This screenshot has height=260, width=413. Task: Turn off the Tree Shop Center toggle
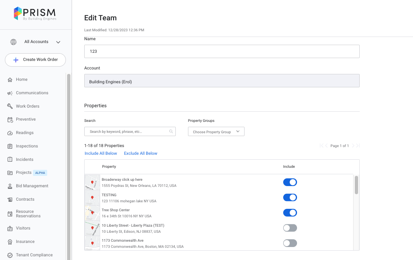(x=290, y=213)
